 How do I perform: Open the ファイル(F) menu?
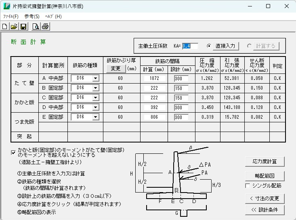pyautogui.click(x=11, y=17)
